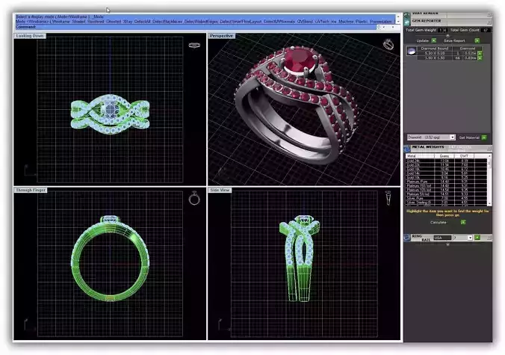The height and width of the screenshot is (355, 505).
Task: Choose Plastic display mode in command line
Action: pyautogui.click(x=362, y=21)
